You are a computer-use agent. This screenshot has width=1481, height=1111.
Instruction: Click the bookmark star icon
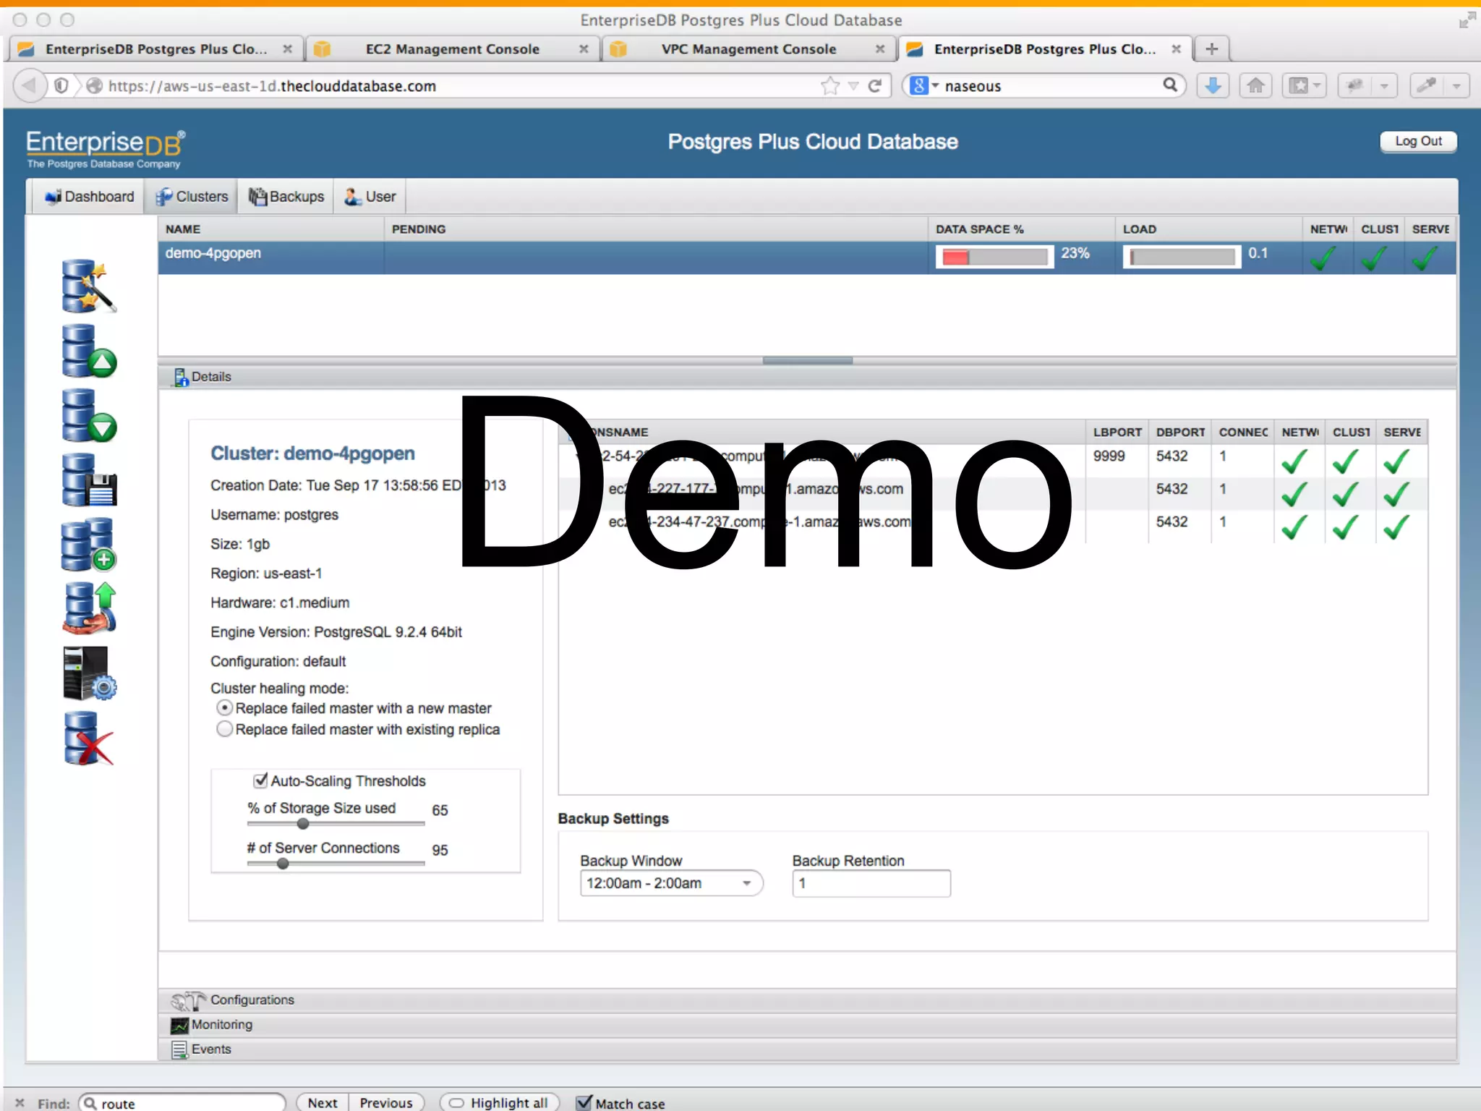pos(830,86)
